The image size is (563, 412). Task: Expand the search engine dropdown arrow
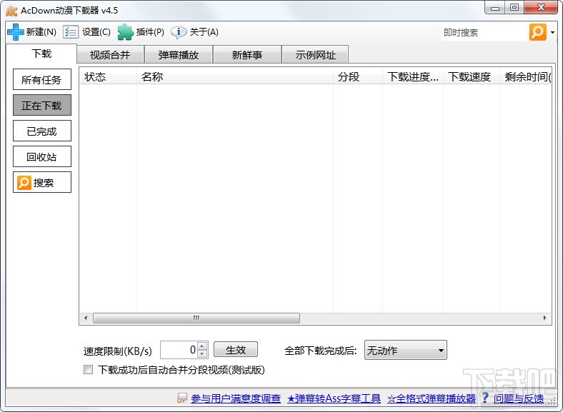click(552, 32)
